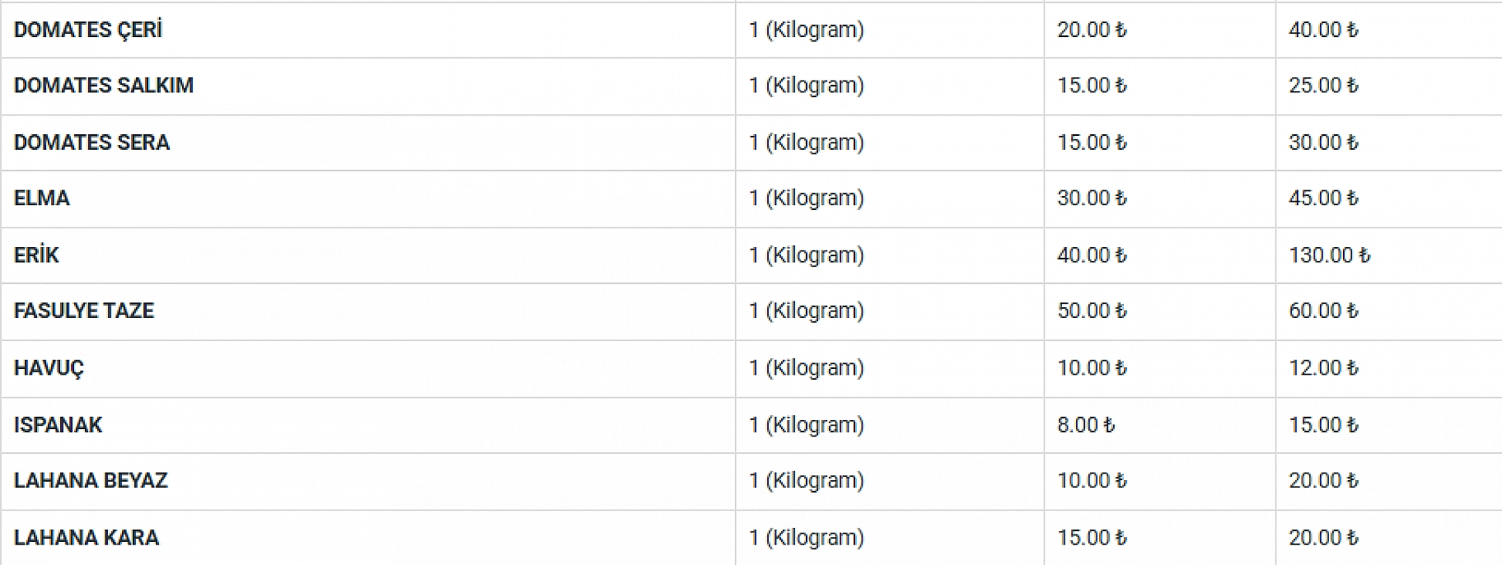This screenshot has width=1502, height=565.
Task: Select the HAVUÇ product name
Action: [x=49, y=367]
